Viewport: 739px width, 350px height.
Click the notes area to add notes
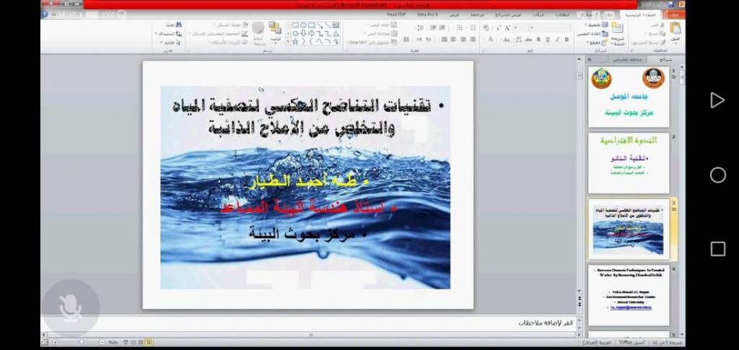[361, 323]
